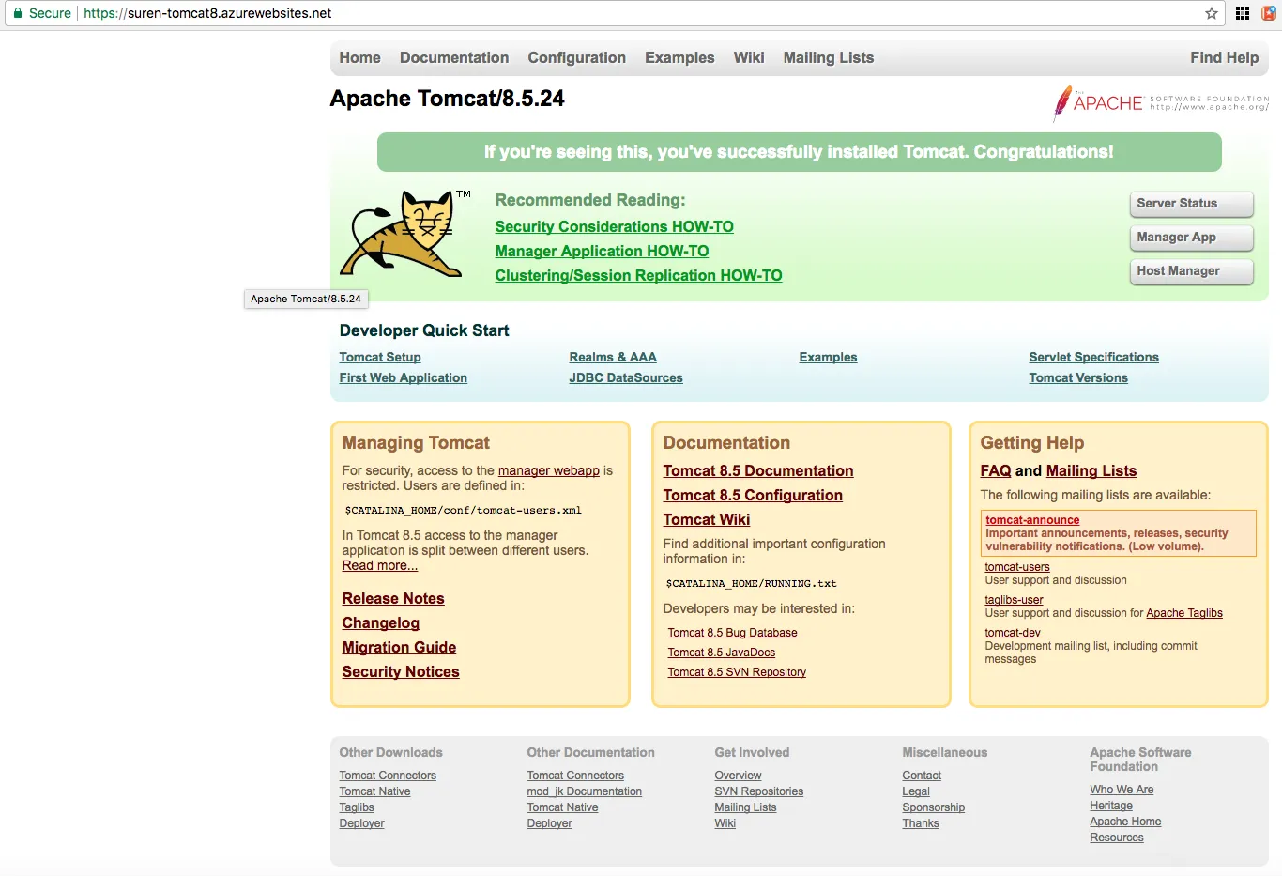Open Tomcat 8.5 SVN Repository link

(737, 672)
